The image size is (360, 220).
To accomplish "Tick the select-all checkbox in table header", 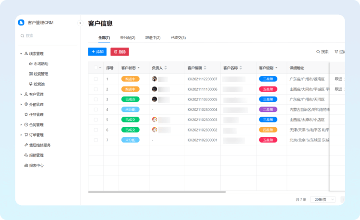I will click(96, 68).
